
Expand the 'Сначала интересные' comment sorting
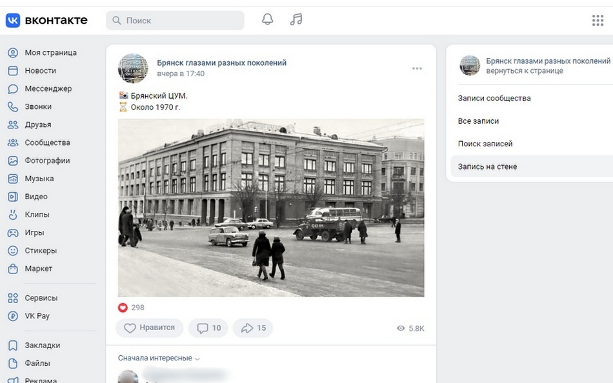[x=159, y=358]
